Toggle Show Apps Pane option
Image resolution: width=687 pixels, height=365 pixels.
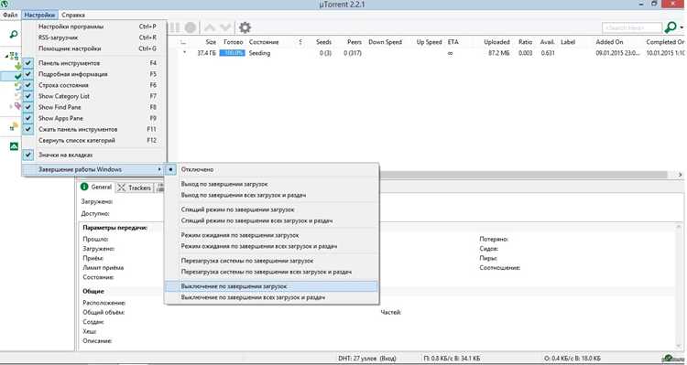click(94, 118)
